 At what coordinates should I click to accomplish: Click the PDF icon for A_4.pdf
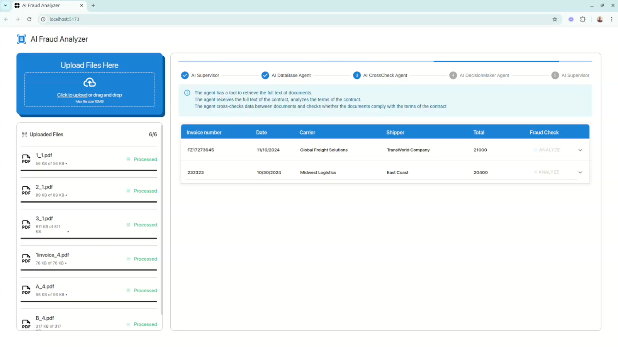tap(26, 290)
